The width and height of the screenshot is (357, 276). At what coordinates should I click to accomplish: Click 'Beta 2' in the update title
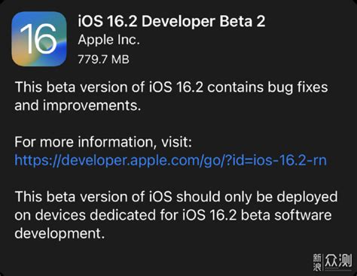pyautogui.click(x=243, y=21)
